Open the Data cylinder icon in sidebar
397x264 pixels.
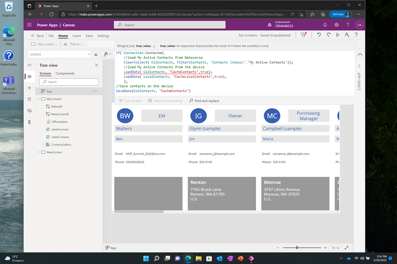click(30, 99)
